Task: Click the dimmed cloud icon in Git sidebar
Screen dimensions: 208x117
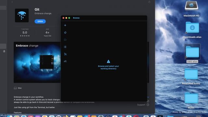Action: 65,40
